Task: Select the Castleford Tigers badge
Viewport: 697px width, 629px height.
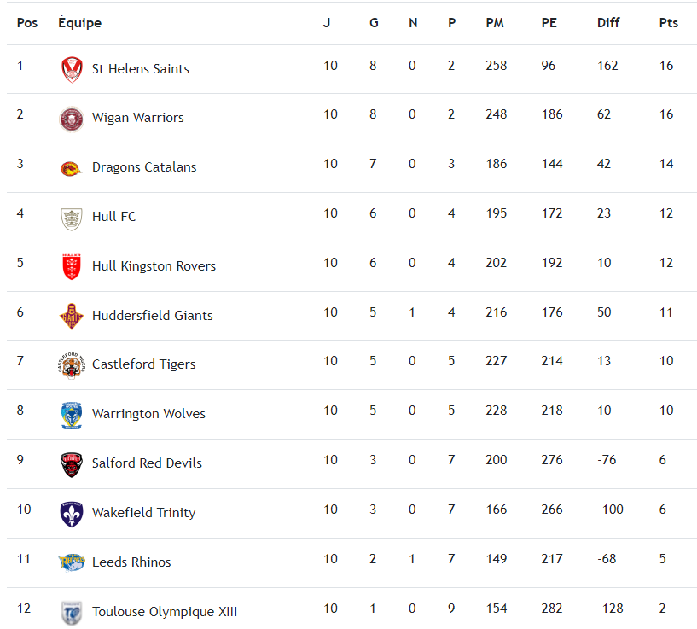Action: pos(72,365)
